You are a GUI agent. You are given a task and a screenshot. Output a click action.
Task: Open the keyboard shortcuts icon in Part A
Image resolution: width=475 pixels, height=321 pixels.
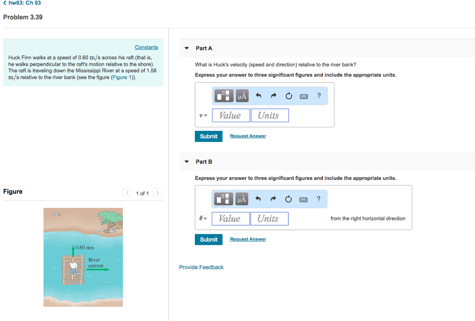(x=304, y=96)
